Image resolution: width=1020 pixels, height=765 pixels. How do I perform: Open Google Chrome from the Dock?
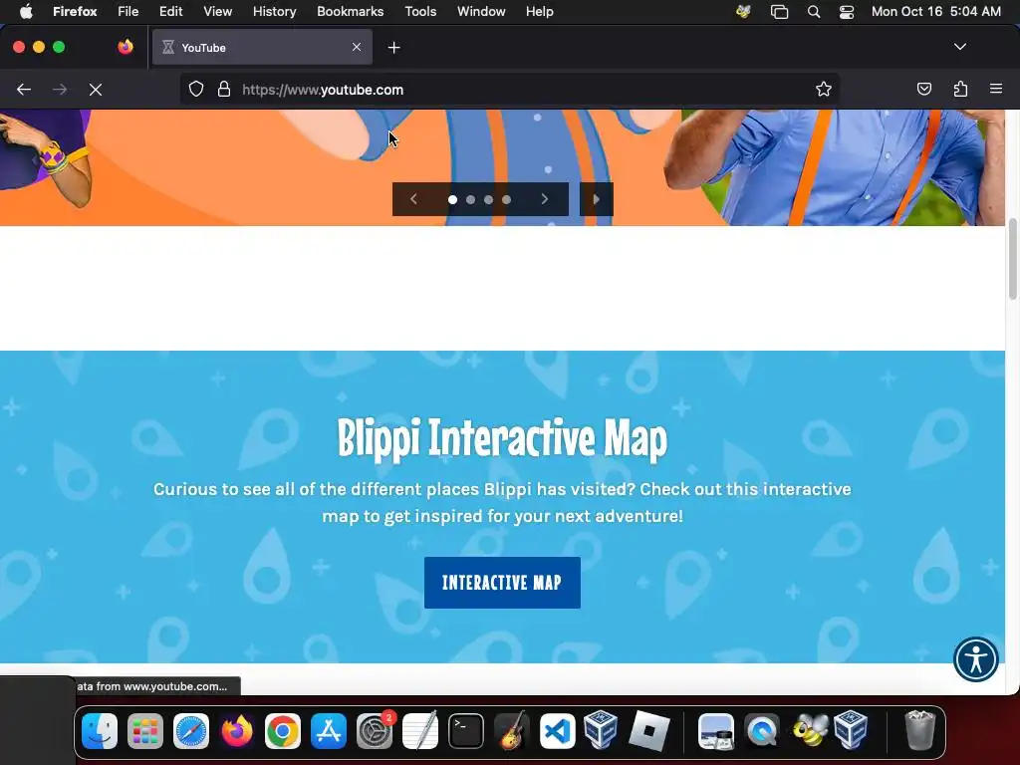pyautogui.click(x=282, y=731)
